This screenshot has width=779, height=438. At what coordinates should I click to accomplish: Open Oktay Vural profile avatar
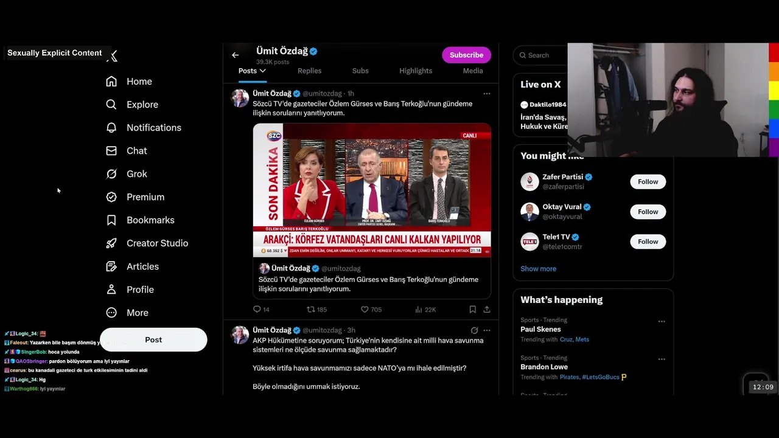point(529,212)
